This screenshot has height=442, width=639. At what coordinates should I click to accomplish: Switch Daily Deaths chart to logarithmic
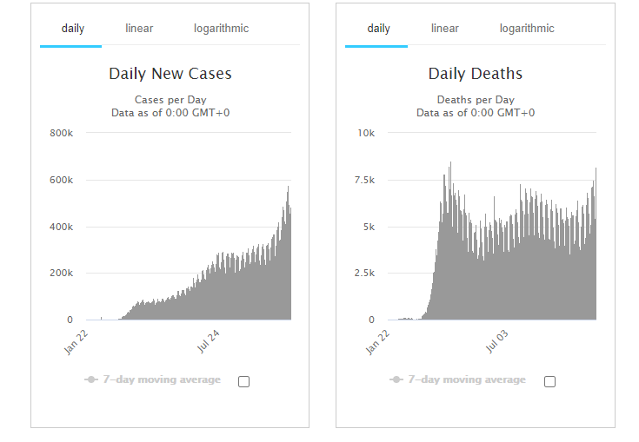[527, 29]
